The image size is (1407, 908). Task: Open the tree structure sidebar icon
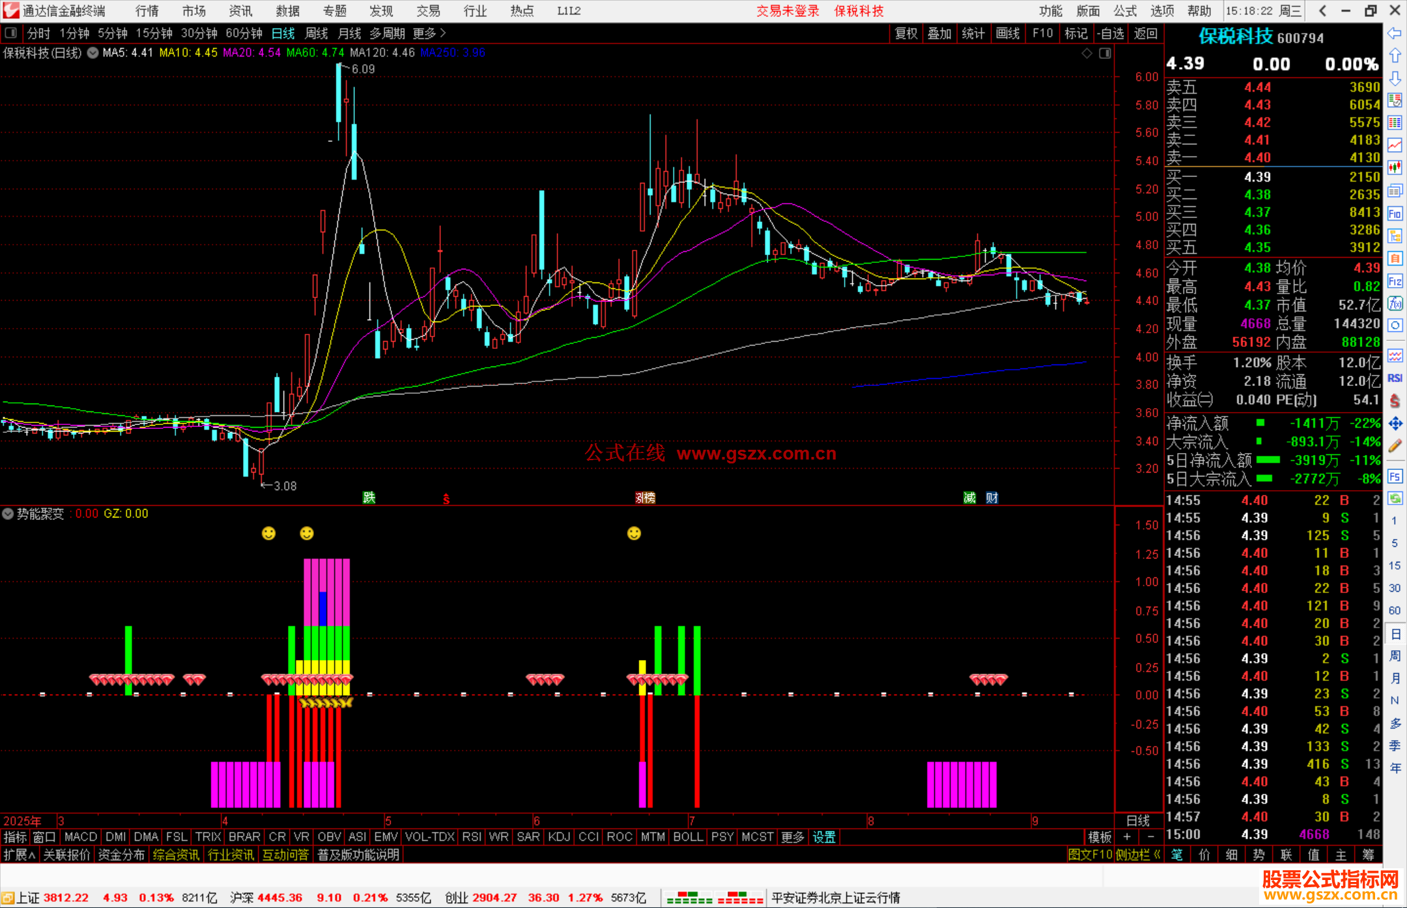1395,236
